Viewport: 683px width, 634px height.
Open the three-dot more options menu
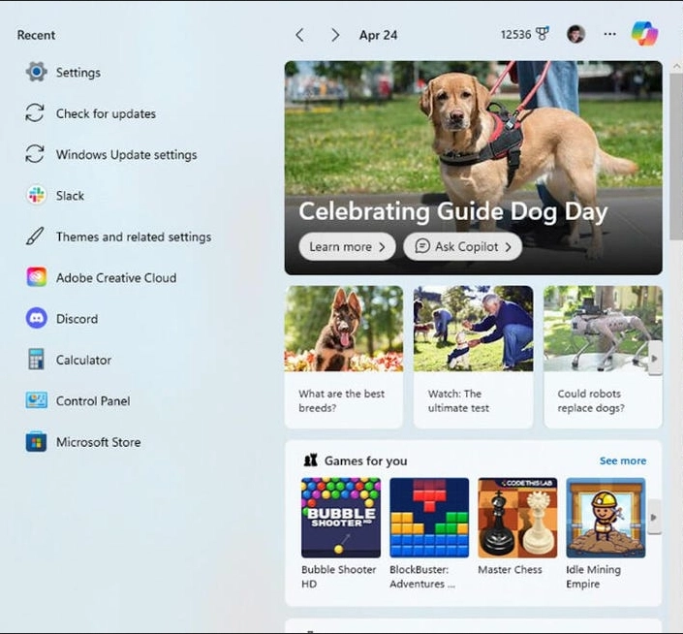click(609, 34)
